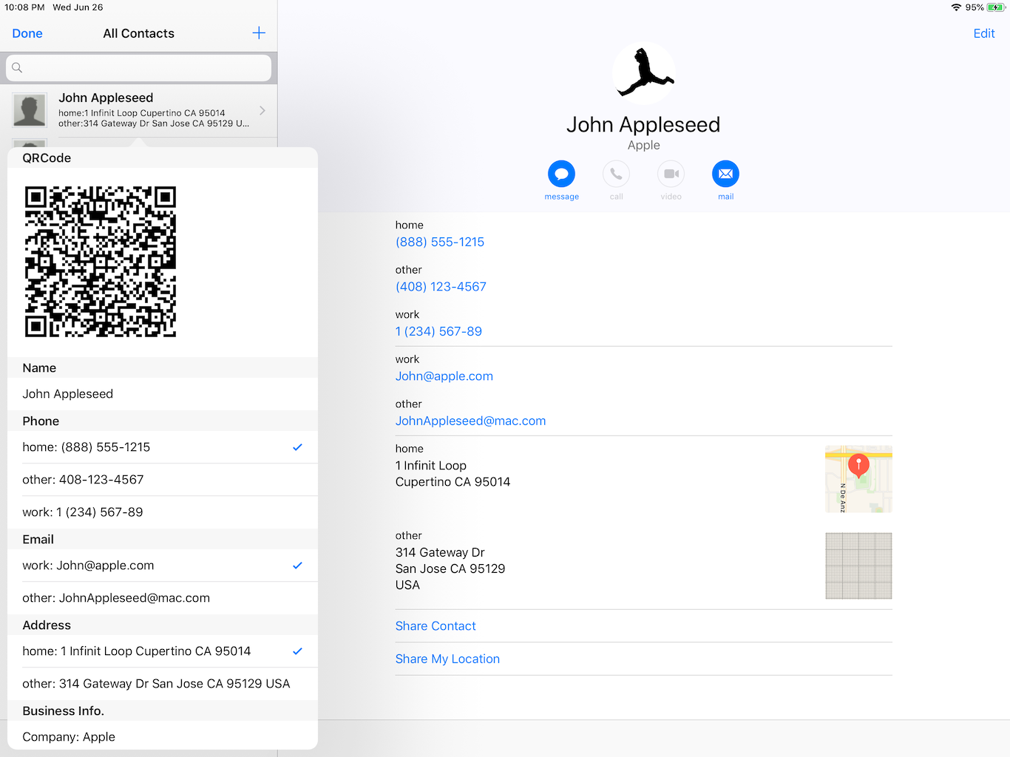This screenshot has width=1010, height=757.
Task: Tap John Appleseed name in contact list
Action: click(x=106, y=98)
